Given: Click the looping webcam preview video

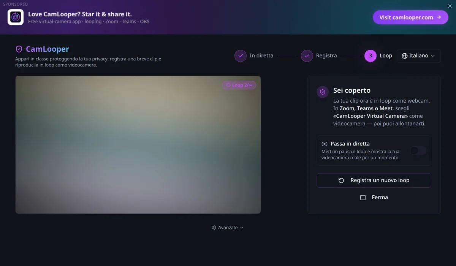Looking at the screenshot, I should point(138,145).
